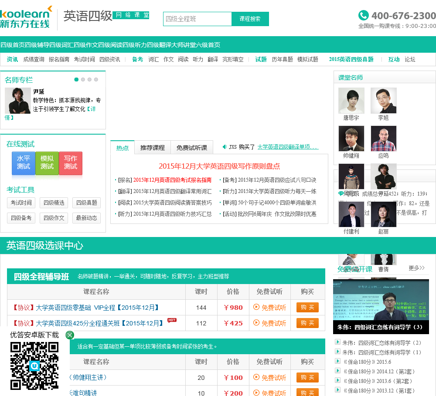
Task: Click the 最新动态 tool button
Action: 87,218
